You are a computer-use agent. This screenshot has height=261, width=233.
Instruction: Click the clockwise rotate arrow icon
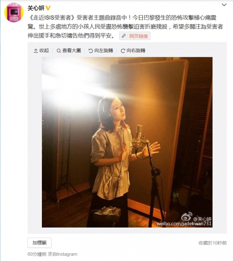point(123,51)
